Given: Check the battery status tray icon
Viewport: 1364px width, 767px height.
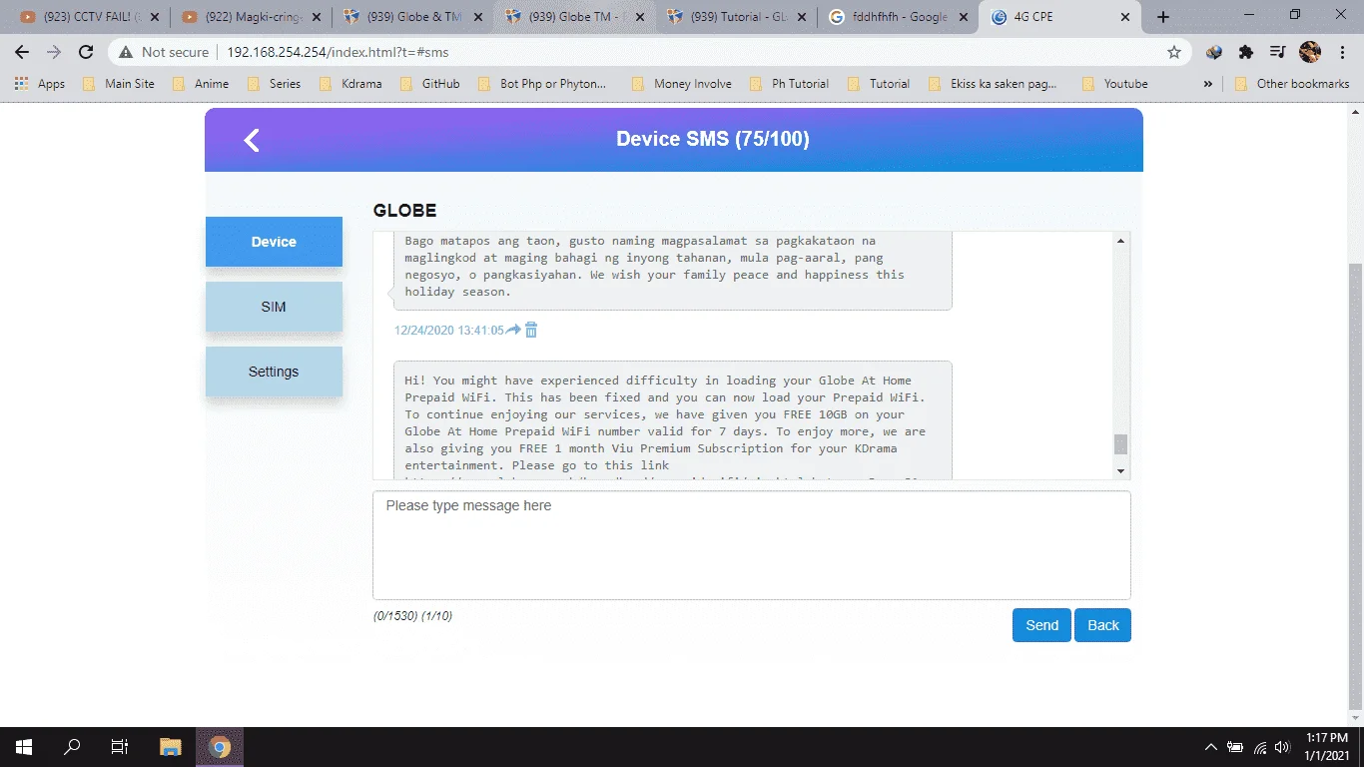Looking at the screenshot, I should coord(1235,747).
